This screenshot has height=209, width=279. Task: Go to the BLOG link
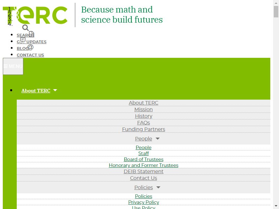[x=23, y=48]
